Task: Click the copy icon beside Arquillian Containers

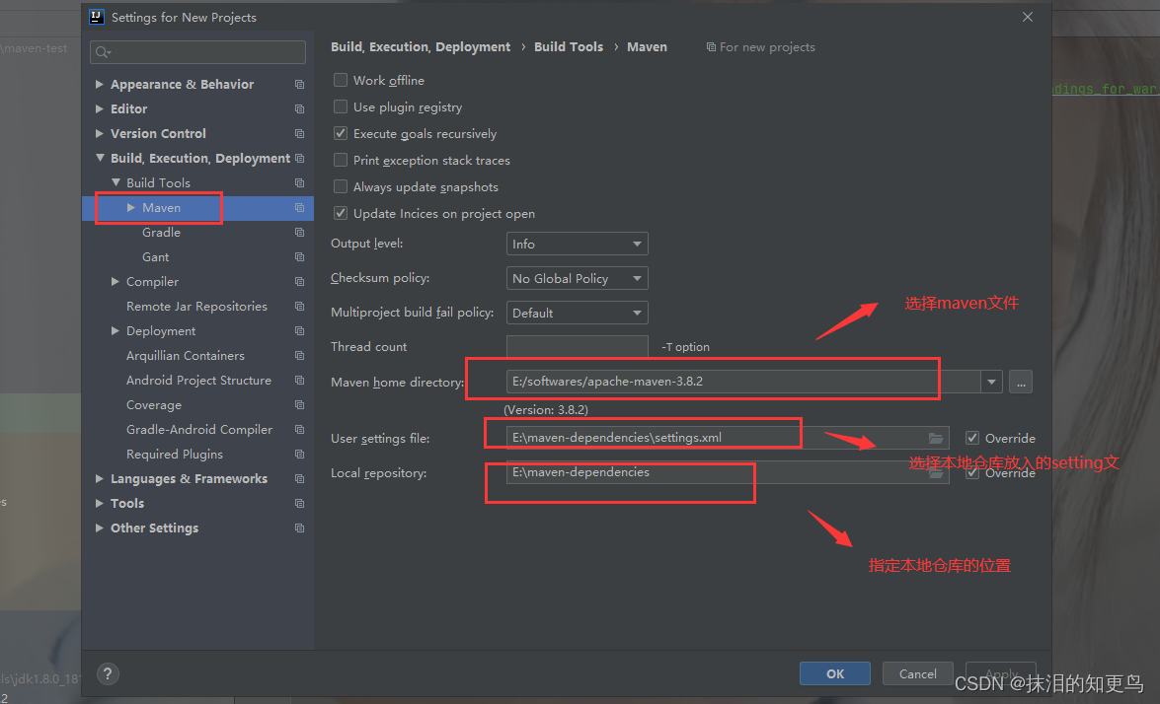Action: [x=299, y=356]
